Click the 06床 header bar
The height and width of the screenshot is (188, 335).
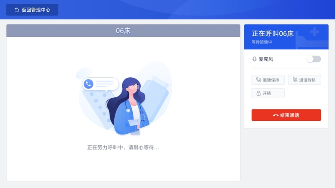click(123, 30)
